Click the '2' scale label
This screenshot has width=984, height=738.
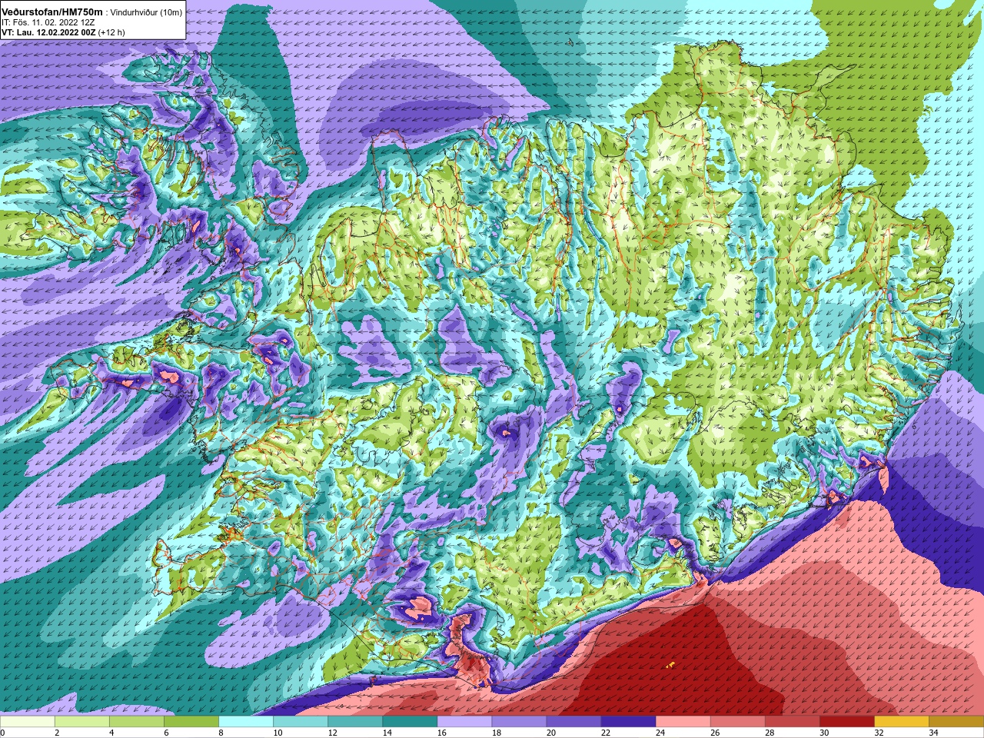(57, 733)
